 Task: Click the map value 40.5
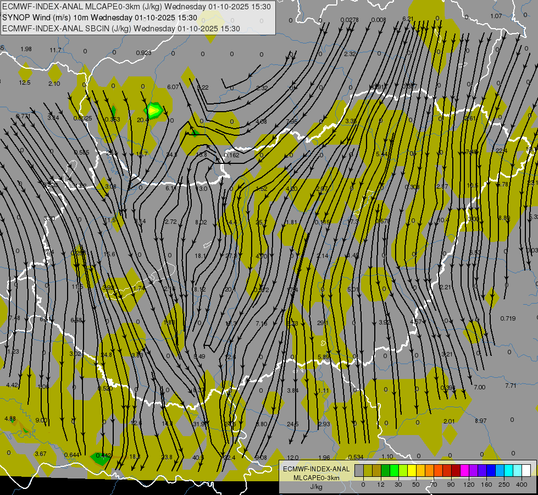point(198,458)
